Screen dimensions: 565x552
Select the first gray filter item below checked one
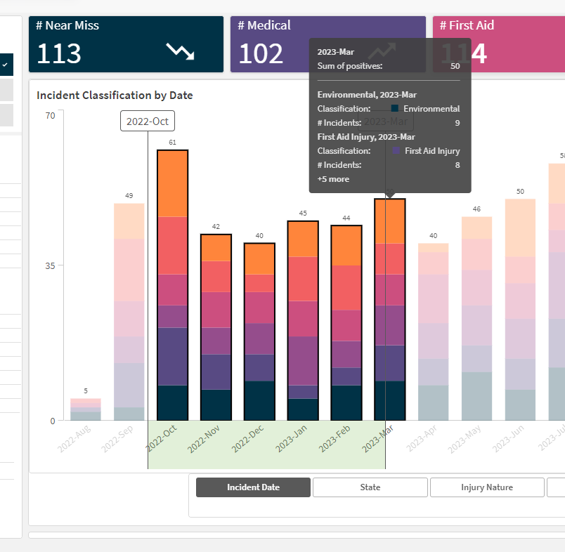pyautogui.click(x=6, y=89)
